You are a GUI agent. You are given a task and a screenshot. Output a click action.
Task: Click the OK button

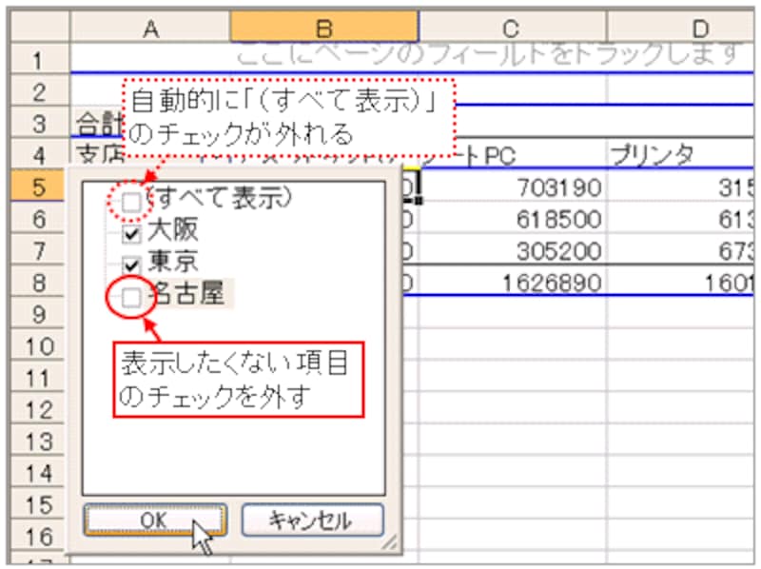coord(155,520)
